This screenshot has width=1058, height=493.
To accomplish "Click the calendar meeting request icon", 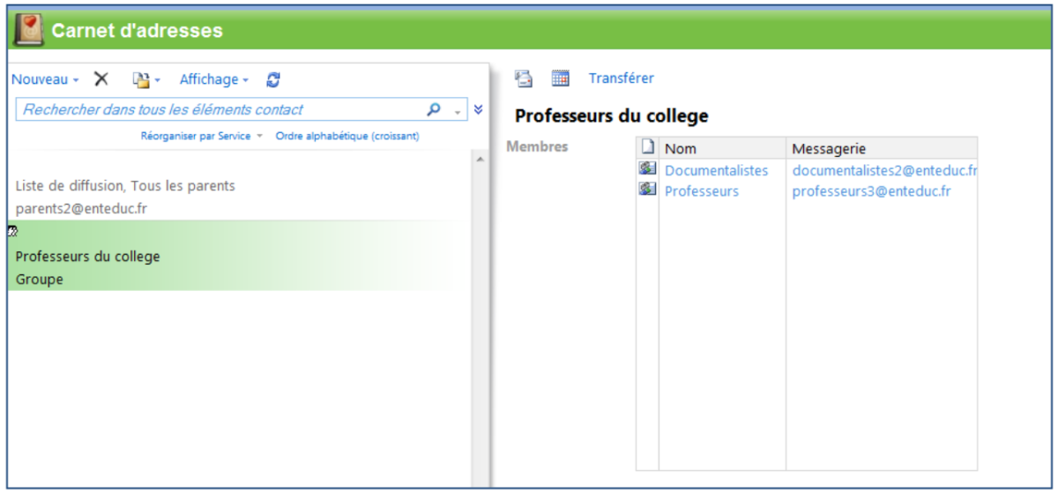I will (560, 78).
